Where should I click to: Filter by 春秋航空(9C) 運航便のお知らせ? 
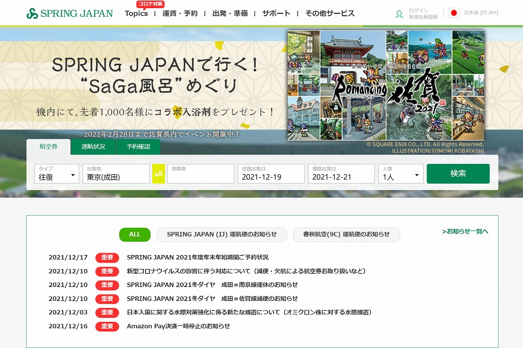(346, 234)
